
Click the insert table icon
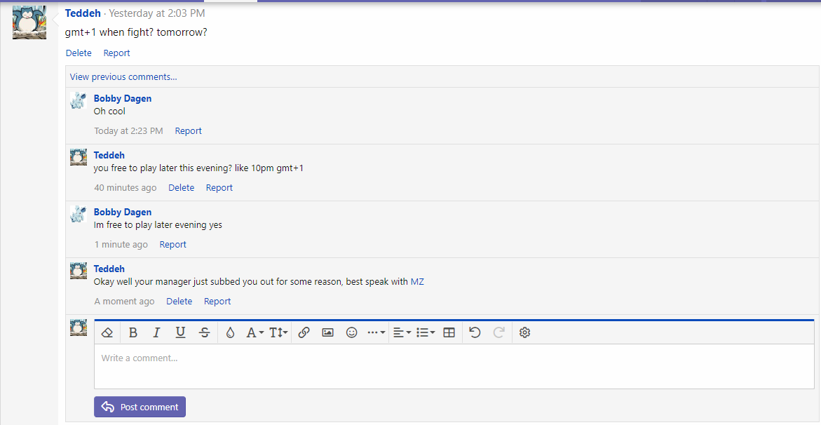coord(449,332)
